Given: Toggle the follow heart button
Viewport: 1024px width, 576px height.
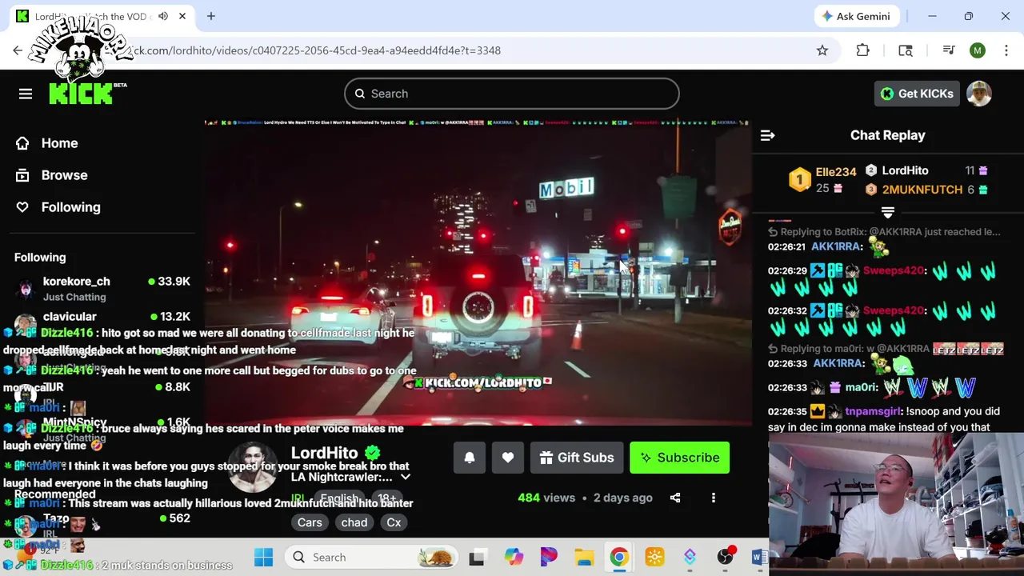Looking at the screenshot, I should point(508,458).
